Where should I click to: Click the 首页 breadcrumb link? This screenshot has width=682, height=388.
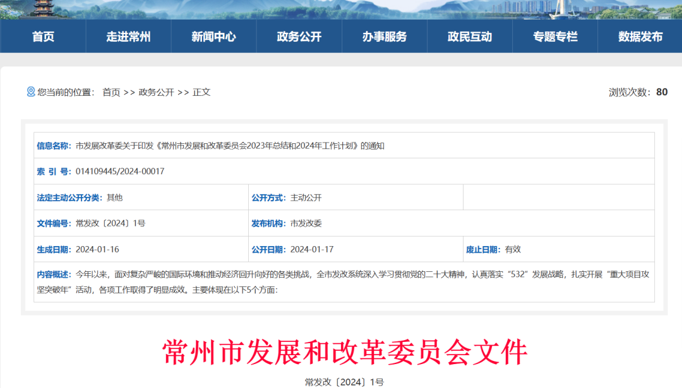tap(111, 92)
